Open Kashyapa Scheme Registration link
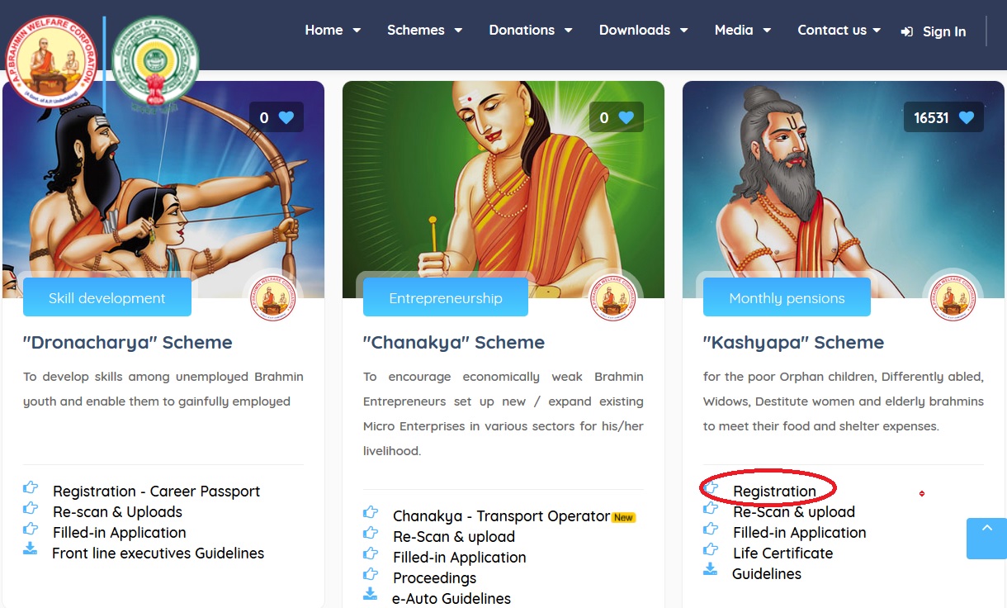Viewport: 1007px width, 608px height. pyautogui.click(x=774, y=491)
